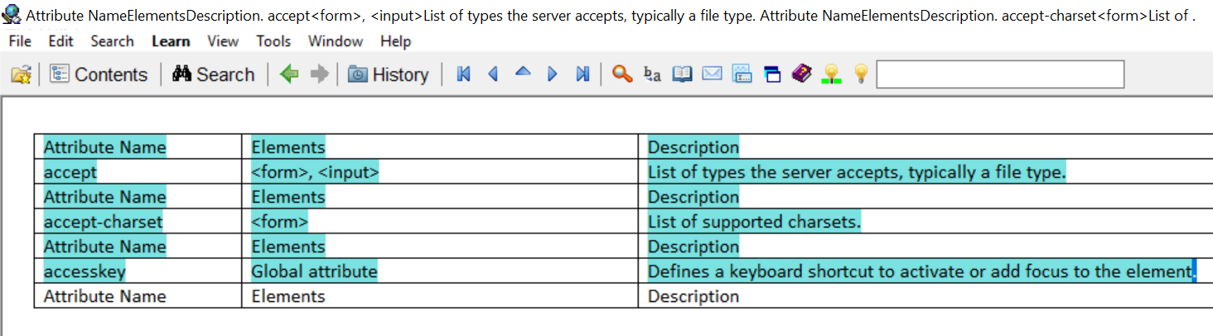Image resolution: width=1213 pixels, height=336 pixels.
Task: Jump to the first topic
Action: coord(464,74)
